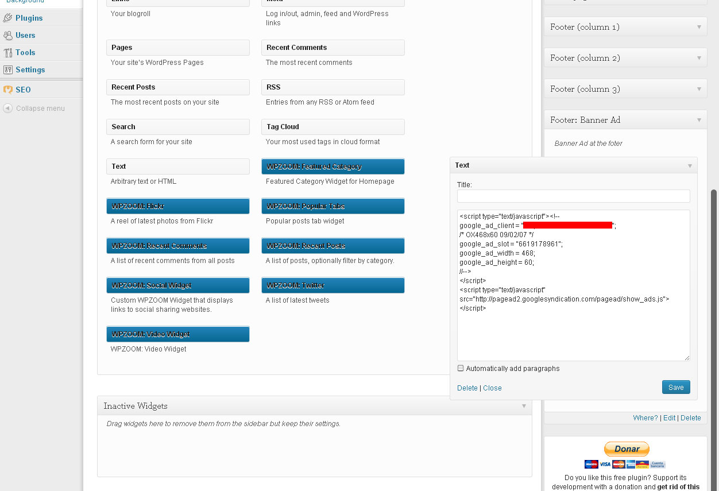Open Settings via its sidebar icon

pos(8,69)
